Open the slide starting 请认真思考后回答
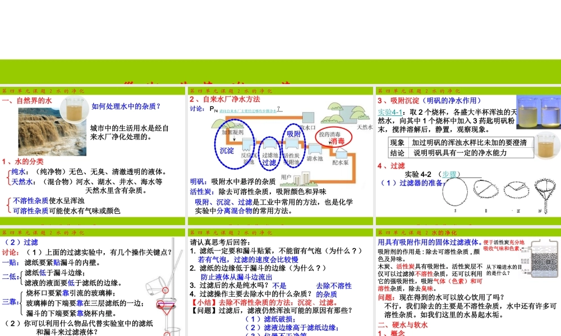The width and height of the screenshot is (561, 336). 280,282
